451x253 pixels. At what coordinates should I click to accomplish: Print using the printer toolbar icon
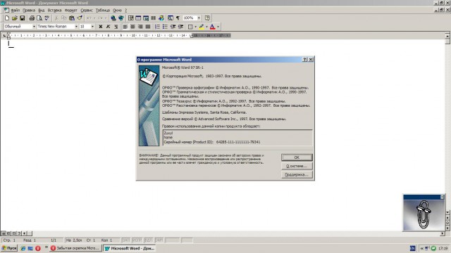pyautogui.click(x=32, y=18)
